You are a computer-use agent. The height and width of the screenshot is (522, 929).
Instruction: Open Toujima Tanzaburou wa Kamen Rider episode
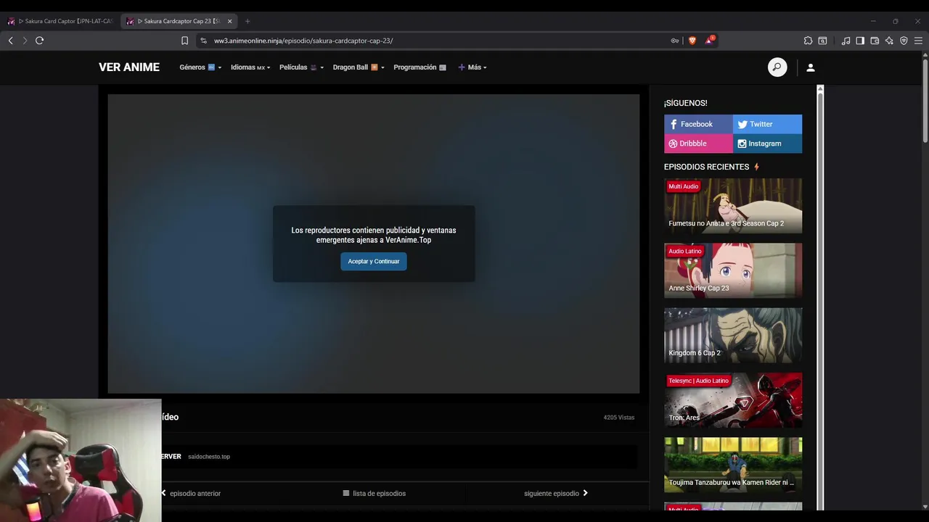click(x=733, y=465)
